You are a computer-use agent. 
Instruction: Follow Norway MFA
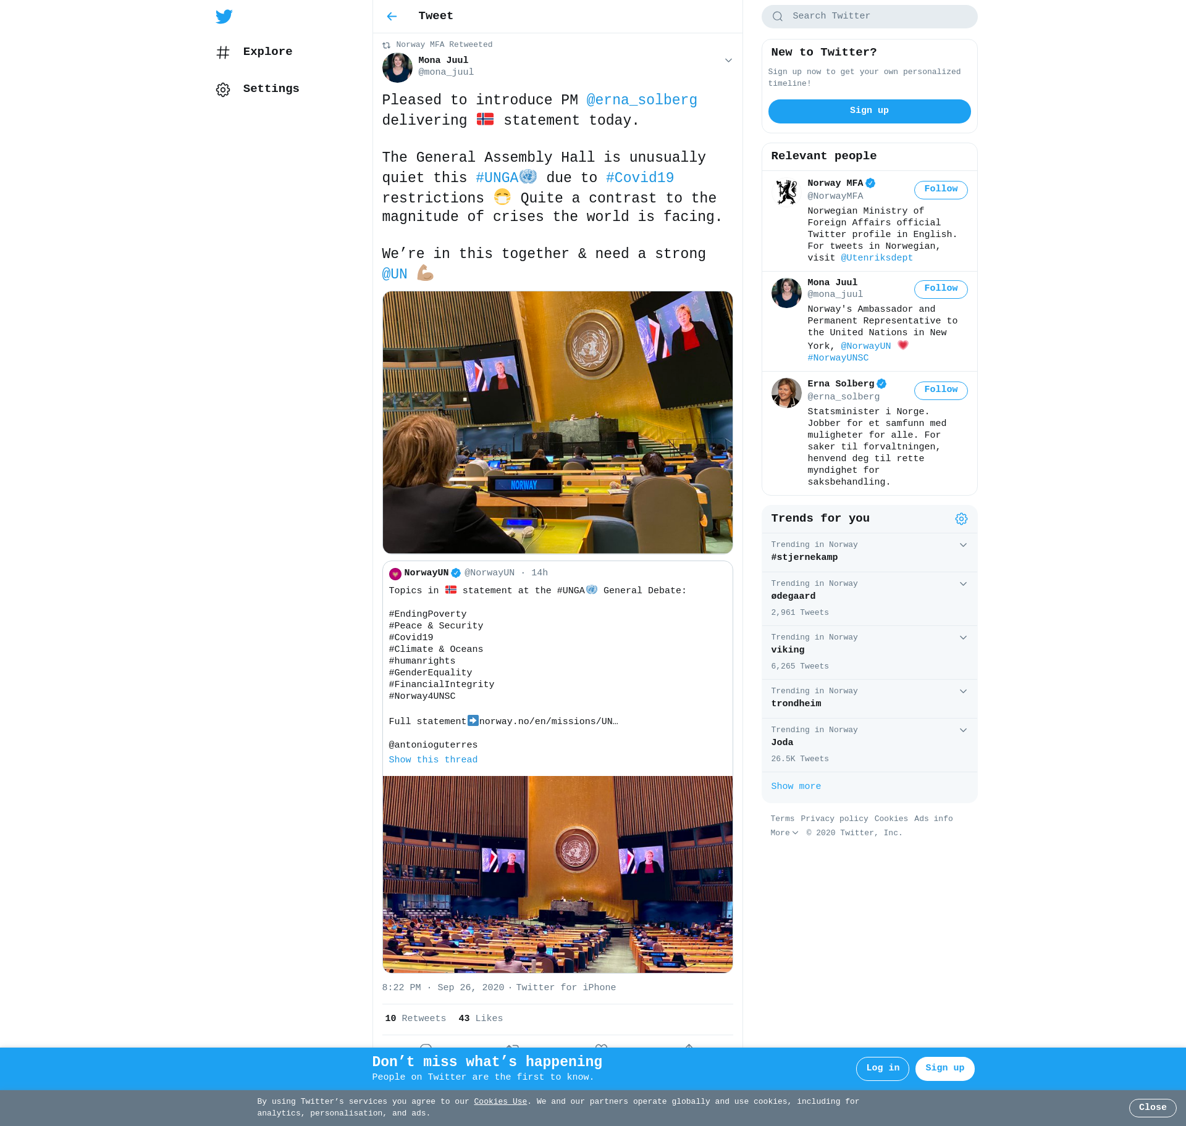(941, 190)
